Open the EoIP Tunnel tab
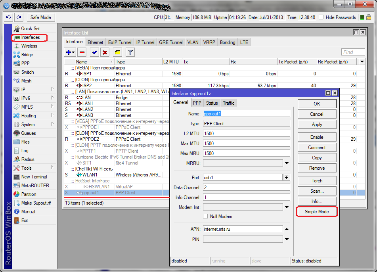The width and height of the screenshot is (377, 272). click(120, 42)
